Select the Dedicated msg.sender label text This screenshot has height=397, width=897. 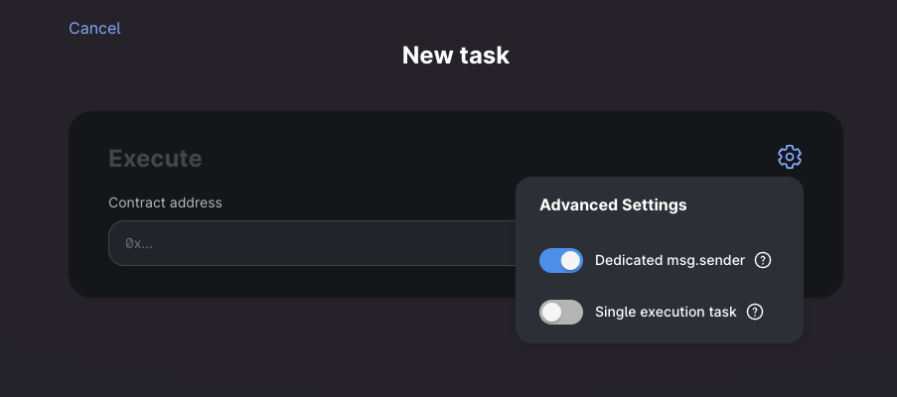[x=670, y=260]
